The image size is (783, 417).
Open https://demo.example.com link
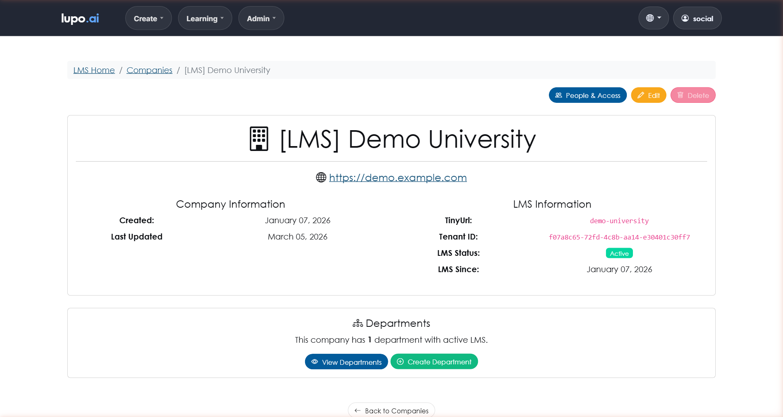[x=398, y=177]
